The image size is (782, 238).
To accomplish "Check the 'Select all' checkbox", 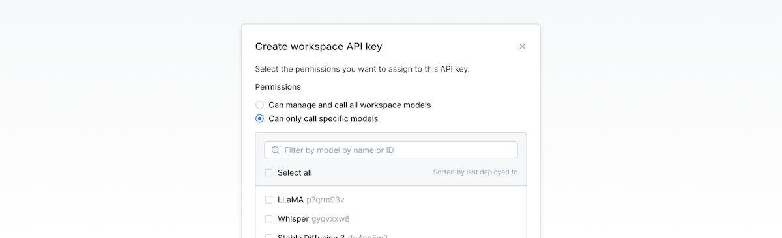I will click(268, 173).
